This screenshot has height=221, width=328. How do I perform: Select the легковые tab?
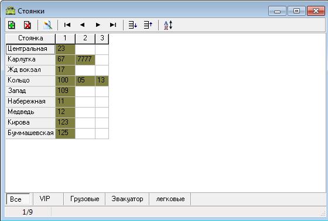[170, 199]
